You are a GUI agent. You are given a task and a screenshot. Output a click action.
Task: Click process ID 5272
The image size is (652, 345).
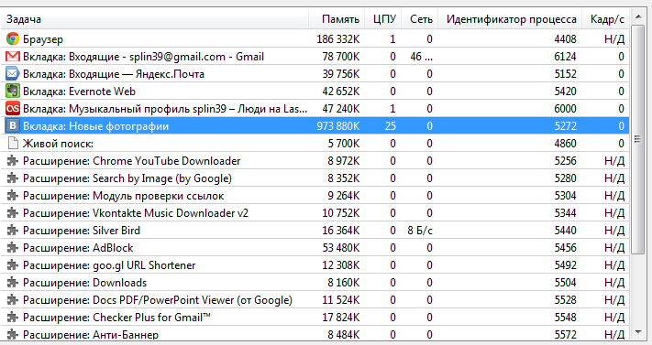(x=565, y=125)
